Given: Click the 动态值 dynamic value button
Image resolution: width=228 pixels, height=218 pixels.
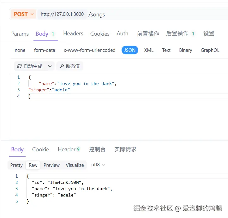Looking at the screenshot, I should click(x=70, y=66).
